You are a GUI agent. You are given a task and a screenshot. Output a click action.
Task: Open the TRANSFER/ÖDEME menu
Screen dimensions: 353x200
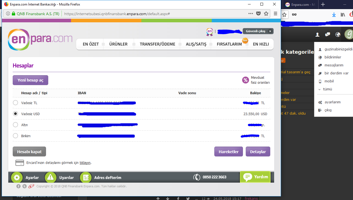tap(157, 44)
